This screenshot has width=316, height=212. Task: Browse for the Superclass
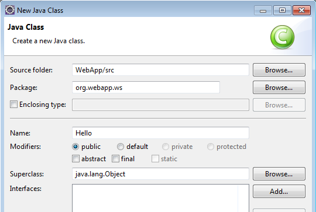click(279, 174)
